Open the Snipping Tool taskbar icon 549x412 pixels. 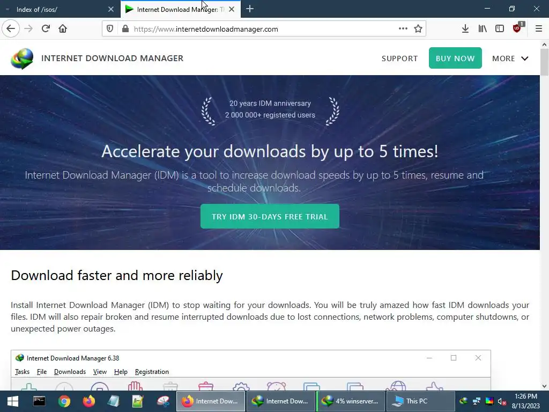tap(163, 401)
